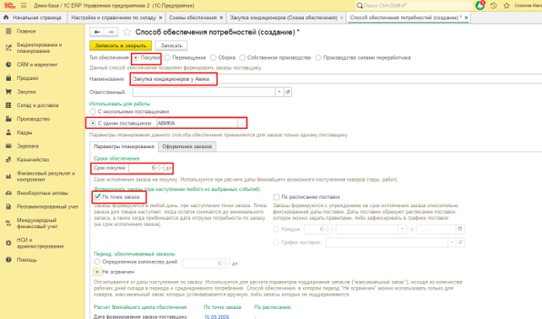Open favorites star in title bar
The height and width of the screenshot is (319, 542).
tap(507, 6)
